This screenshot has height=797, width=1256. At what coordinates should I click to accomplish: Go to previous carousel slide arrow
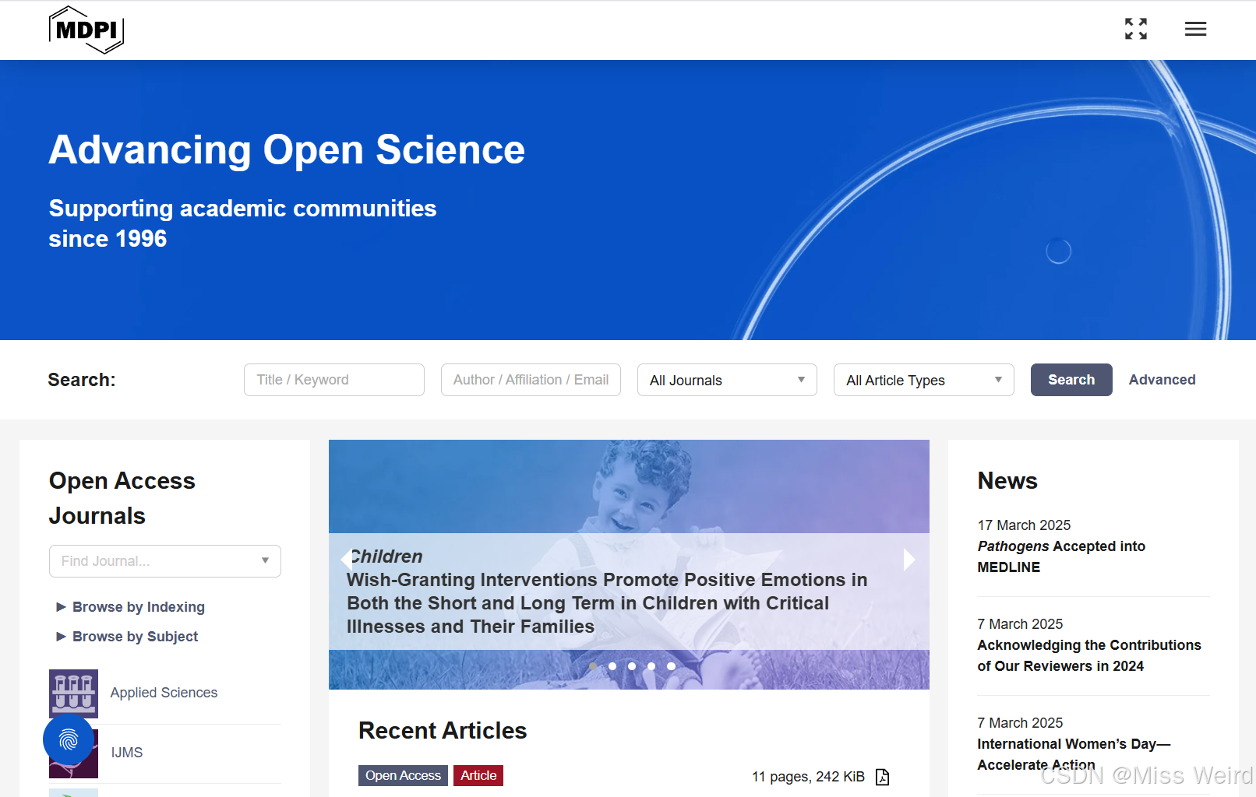coord(346,559)
